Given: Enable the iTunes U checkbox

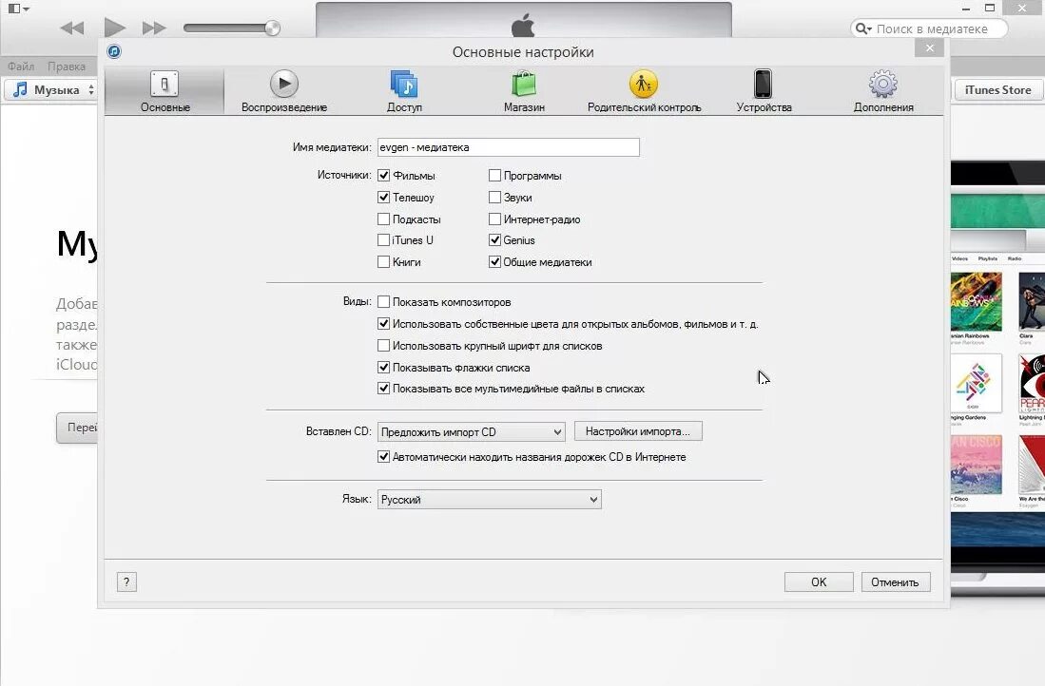Looking at the screenshot, I should tap(383, 239).
